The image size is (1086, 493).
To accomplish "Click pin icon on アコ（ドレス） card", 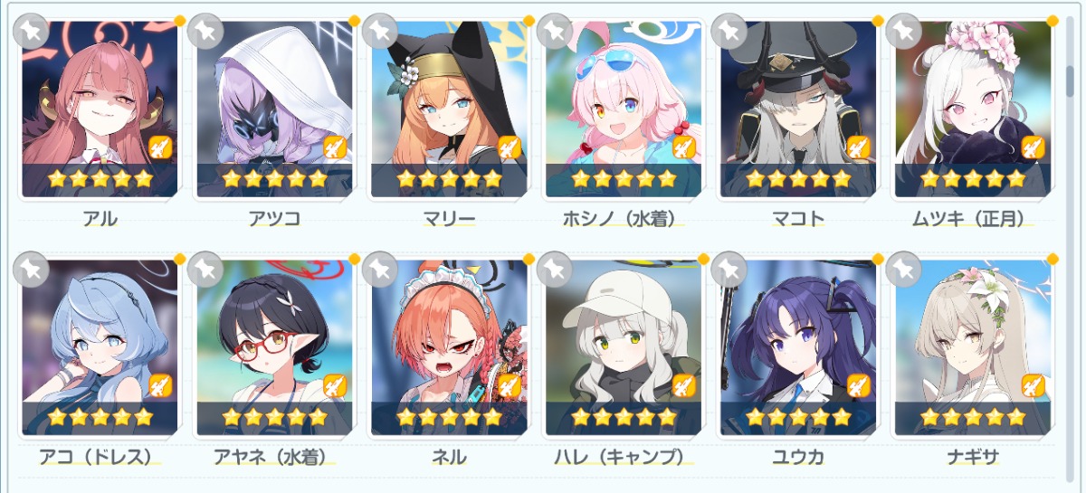I will (x=30, y=269).
